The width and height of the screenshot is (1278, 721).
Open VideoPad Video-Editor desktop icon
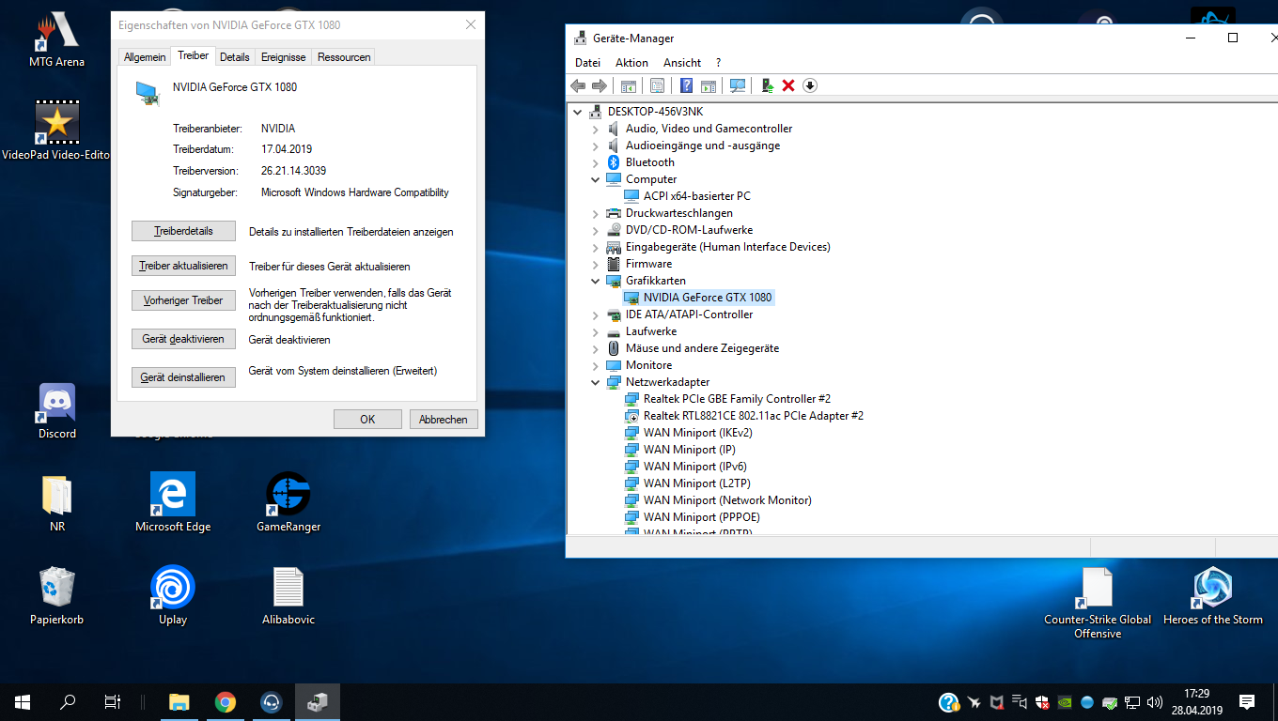click(56, 130)
